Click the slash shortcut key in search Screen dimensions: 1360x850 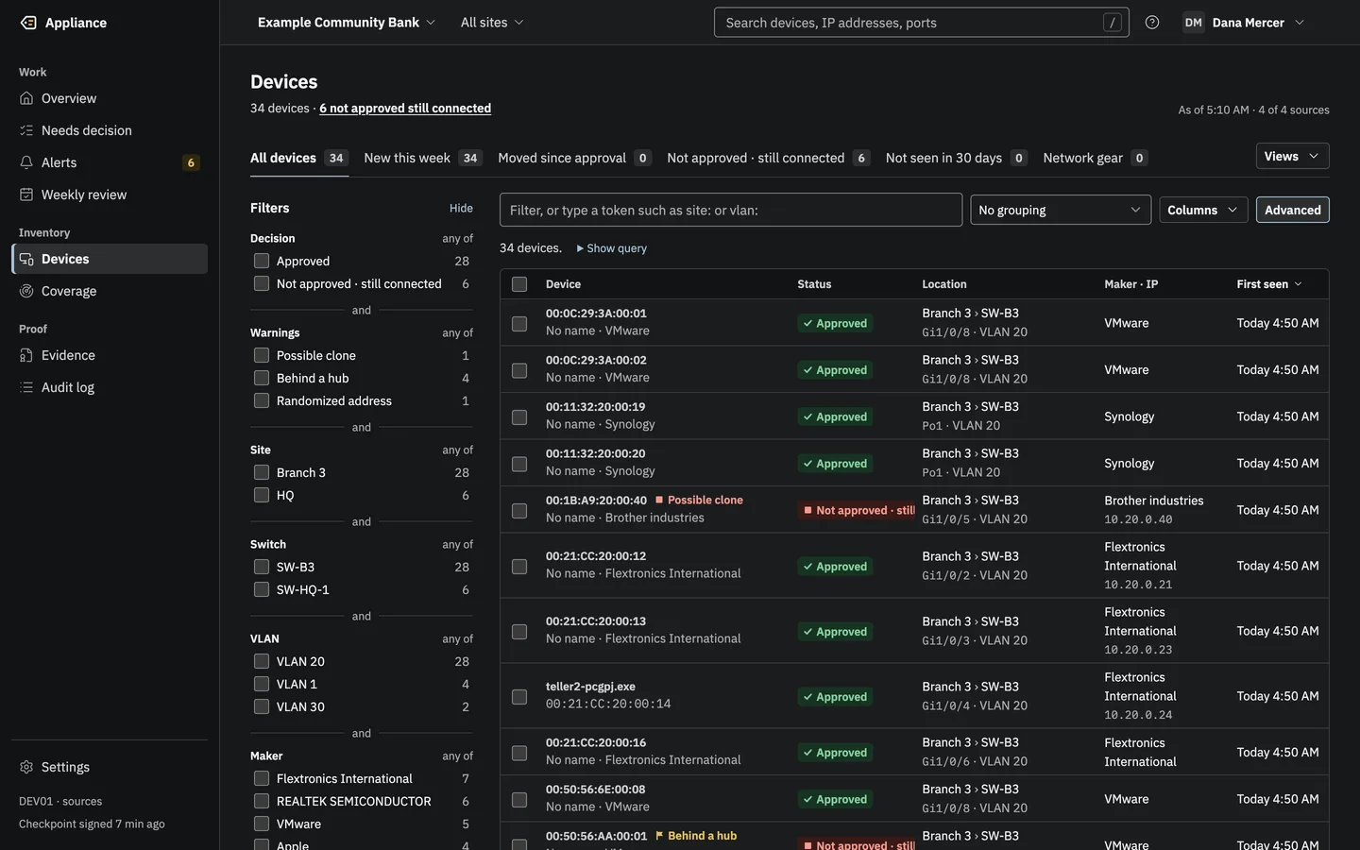pyautogui.click(x=1113, y=23)
